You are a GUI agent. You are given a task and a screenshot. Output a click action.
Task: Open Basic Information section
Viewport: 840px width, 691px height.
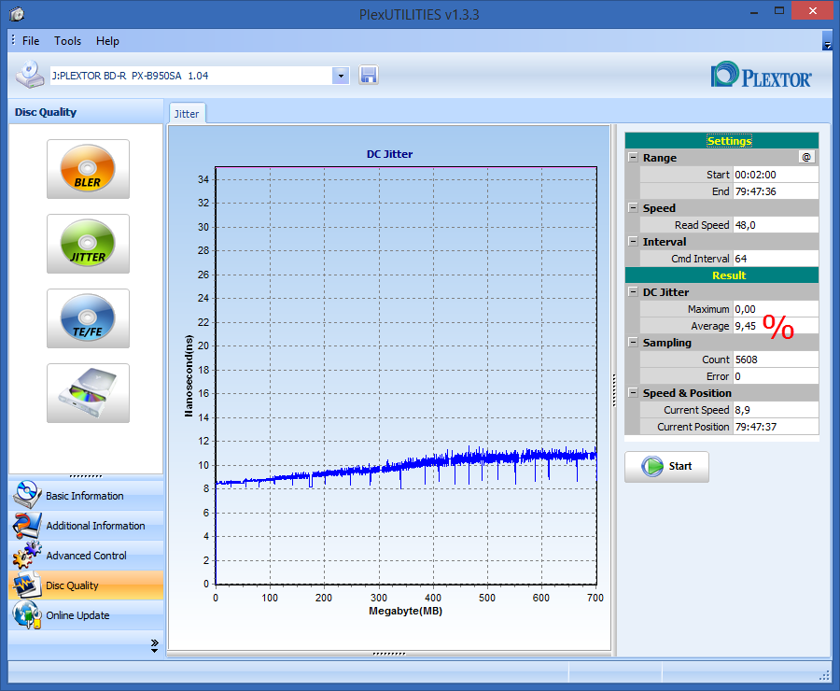click(x=86, y=496)
